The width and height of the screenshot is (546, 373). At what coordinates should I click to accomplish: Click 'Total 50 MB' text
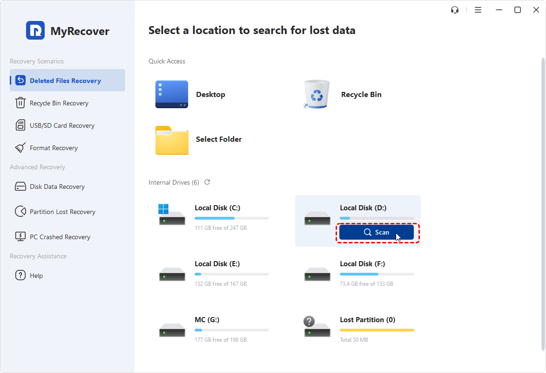[354, 339]
